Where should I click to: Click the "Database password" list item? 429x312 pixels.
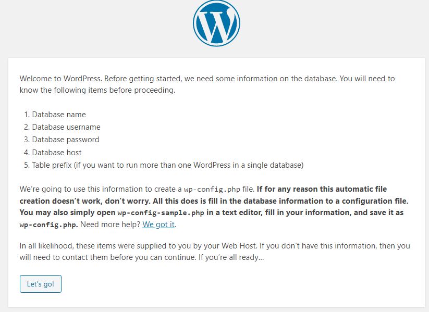pos(65,140)
